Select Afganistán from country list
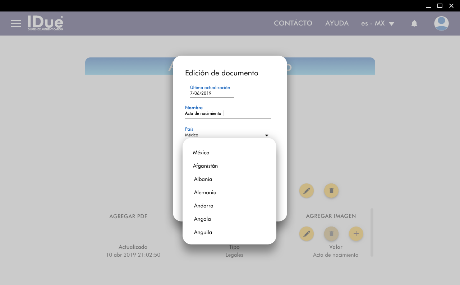 click(x=205, y=166)
